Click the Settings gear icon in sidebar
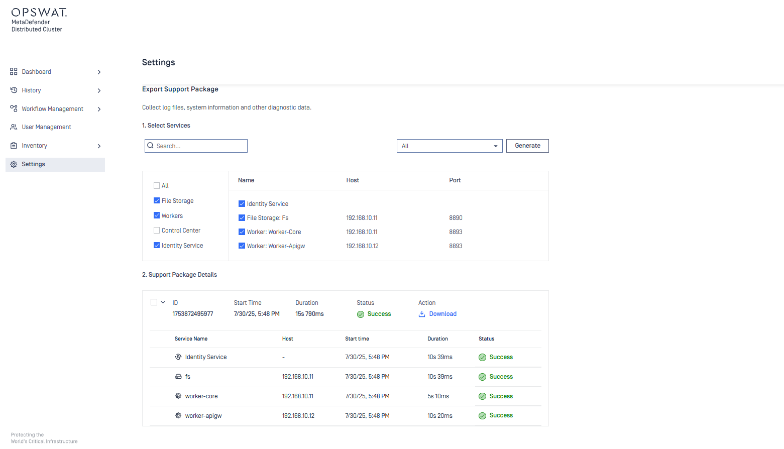784x449 pixels. (x=14, y=164)
